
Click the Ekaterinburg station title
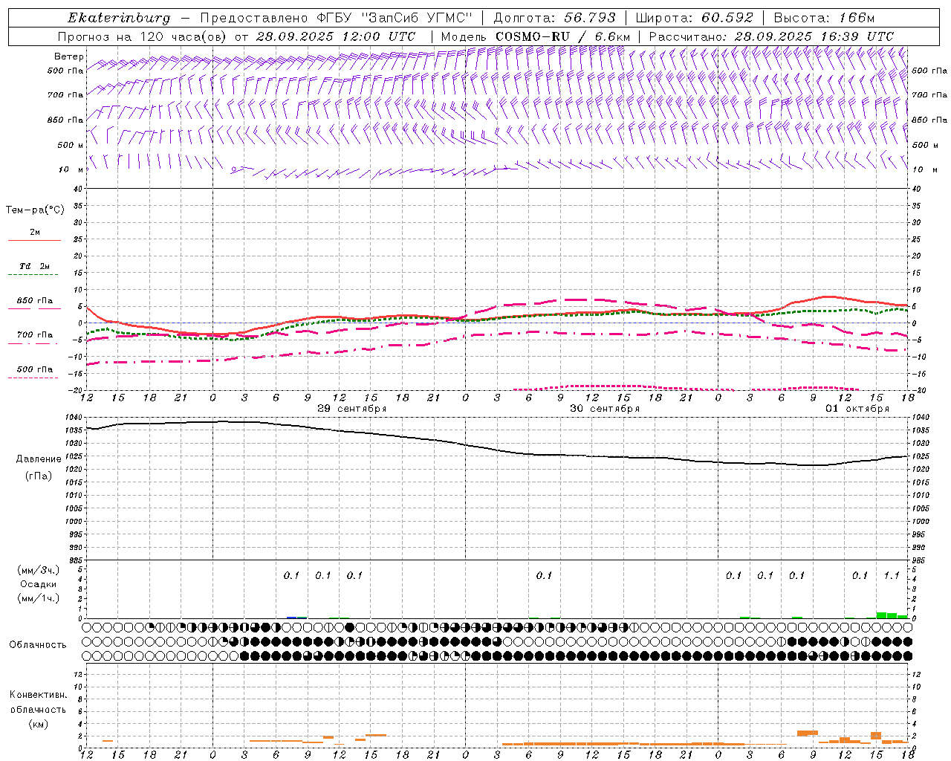(119, 18)
